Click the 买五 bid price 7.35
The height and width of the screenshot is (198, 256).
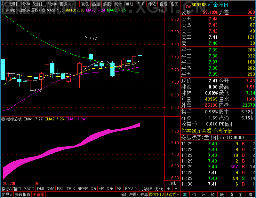(x=213, y=74)
